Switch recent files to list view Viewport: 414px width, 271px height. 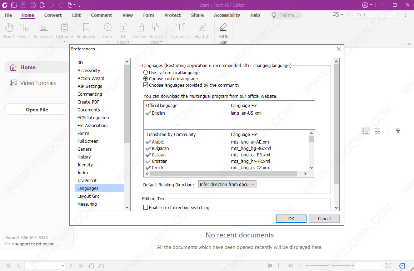pos(365,131)
